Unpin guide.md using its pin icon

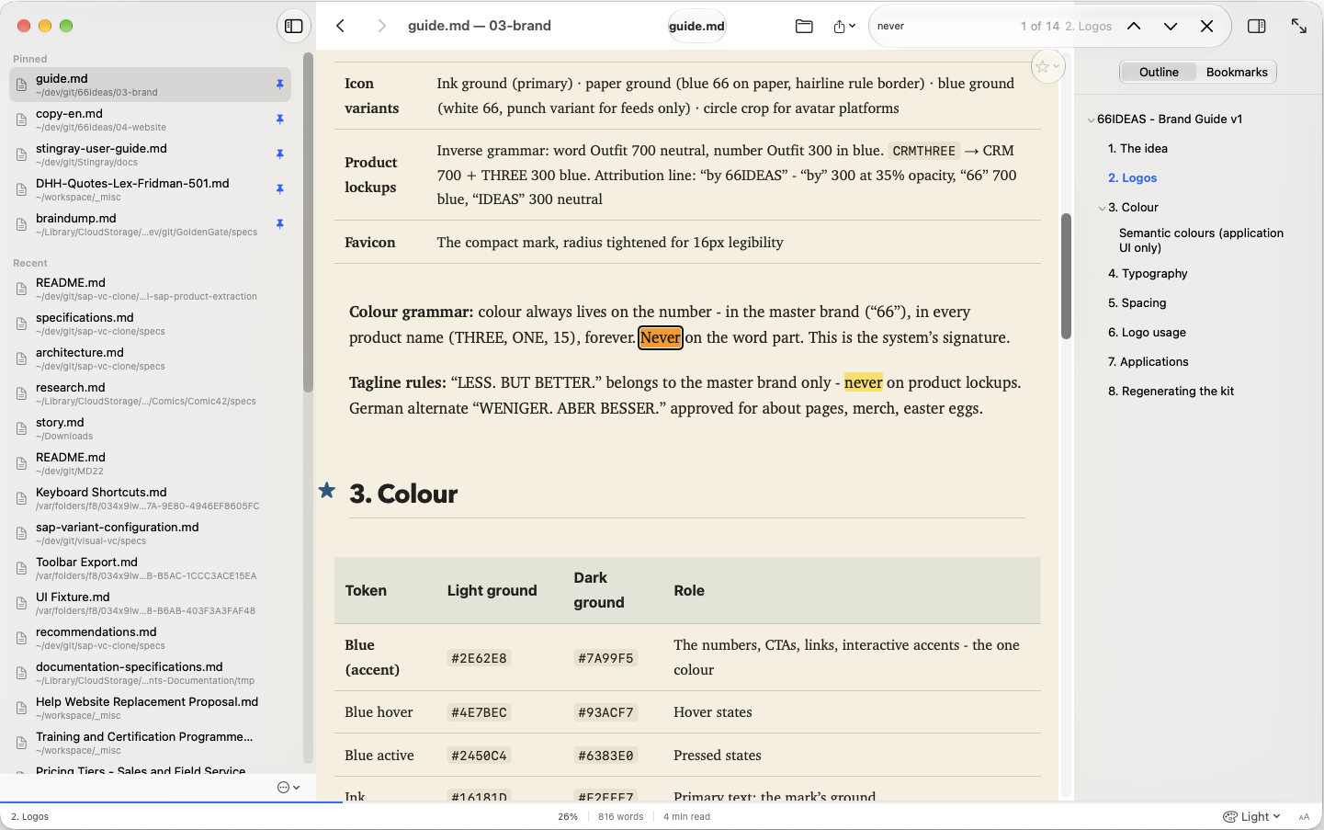[279, 85]
